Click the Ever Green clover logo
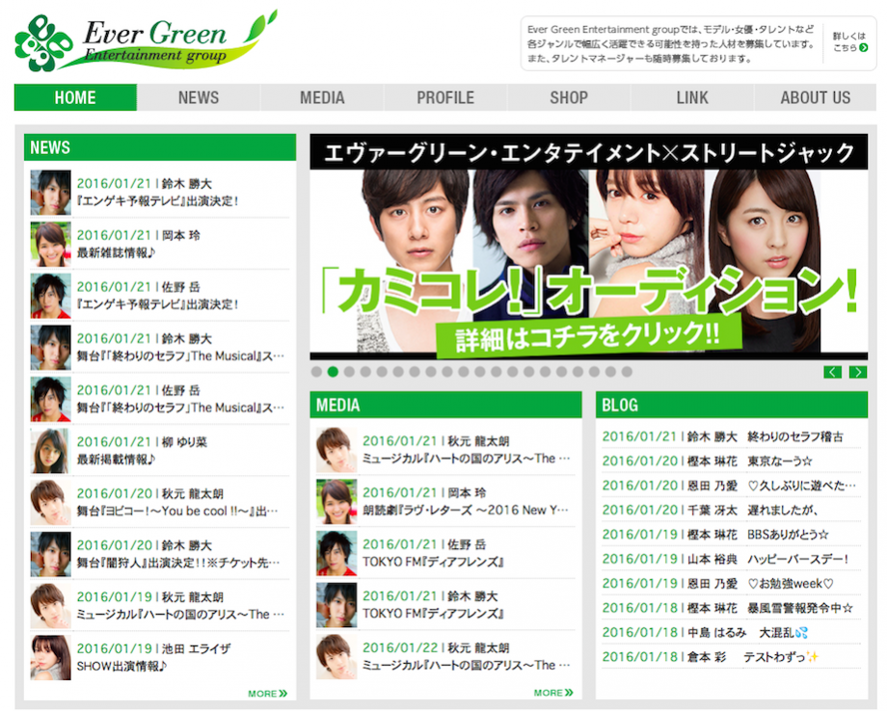This screenshot has height=711, width=887. coord(43,43)
